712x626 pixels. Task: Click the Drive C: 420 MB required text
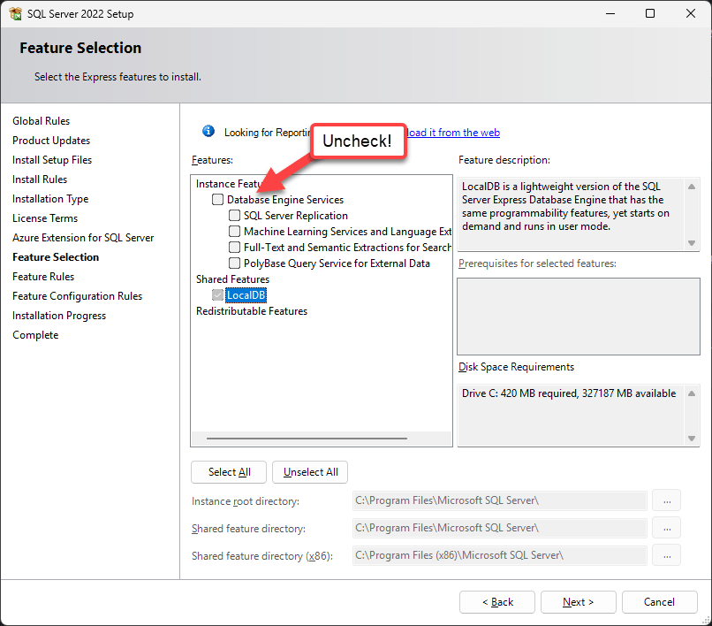569,393
